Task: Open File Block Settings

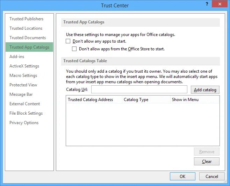Action: click(26, 113)
